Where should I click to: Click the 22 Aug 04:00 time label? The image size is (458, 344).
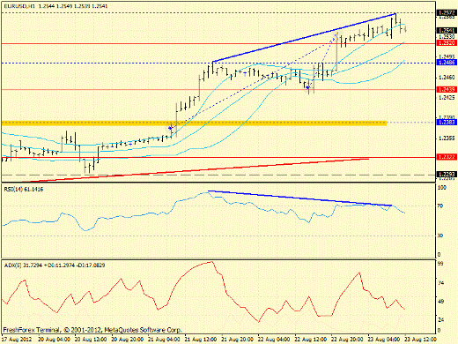(274, 340)
